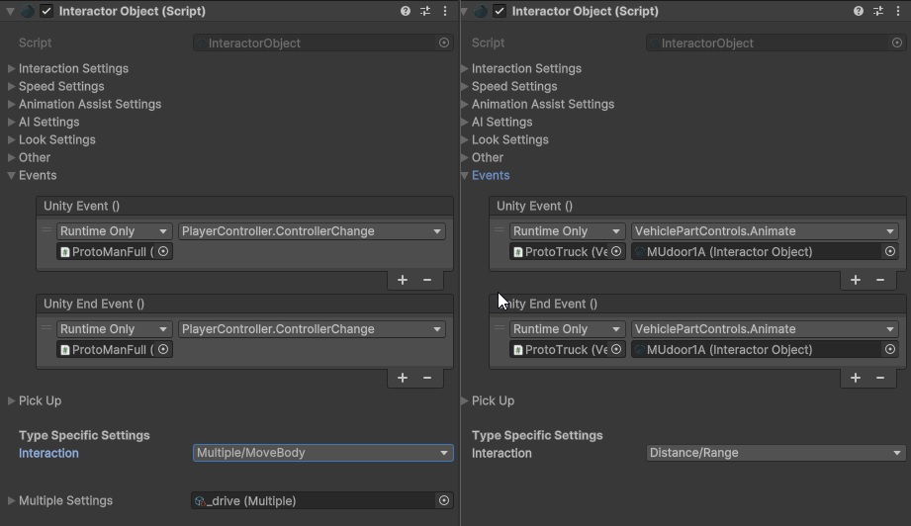Open Distance/Range Interaction dropdown

(775, 453)
